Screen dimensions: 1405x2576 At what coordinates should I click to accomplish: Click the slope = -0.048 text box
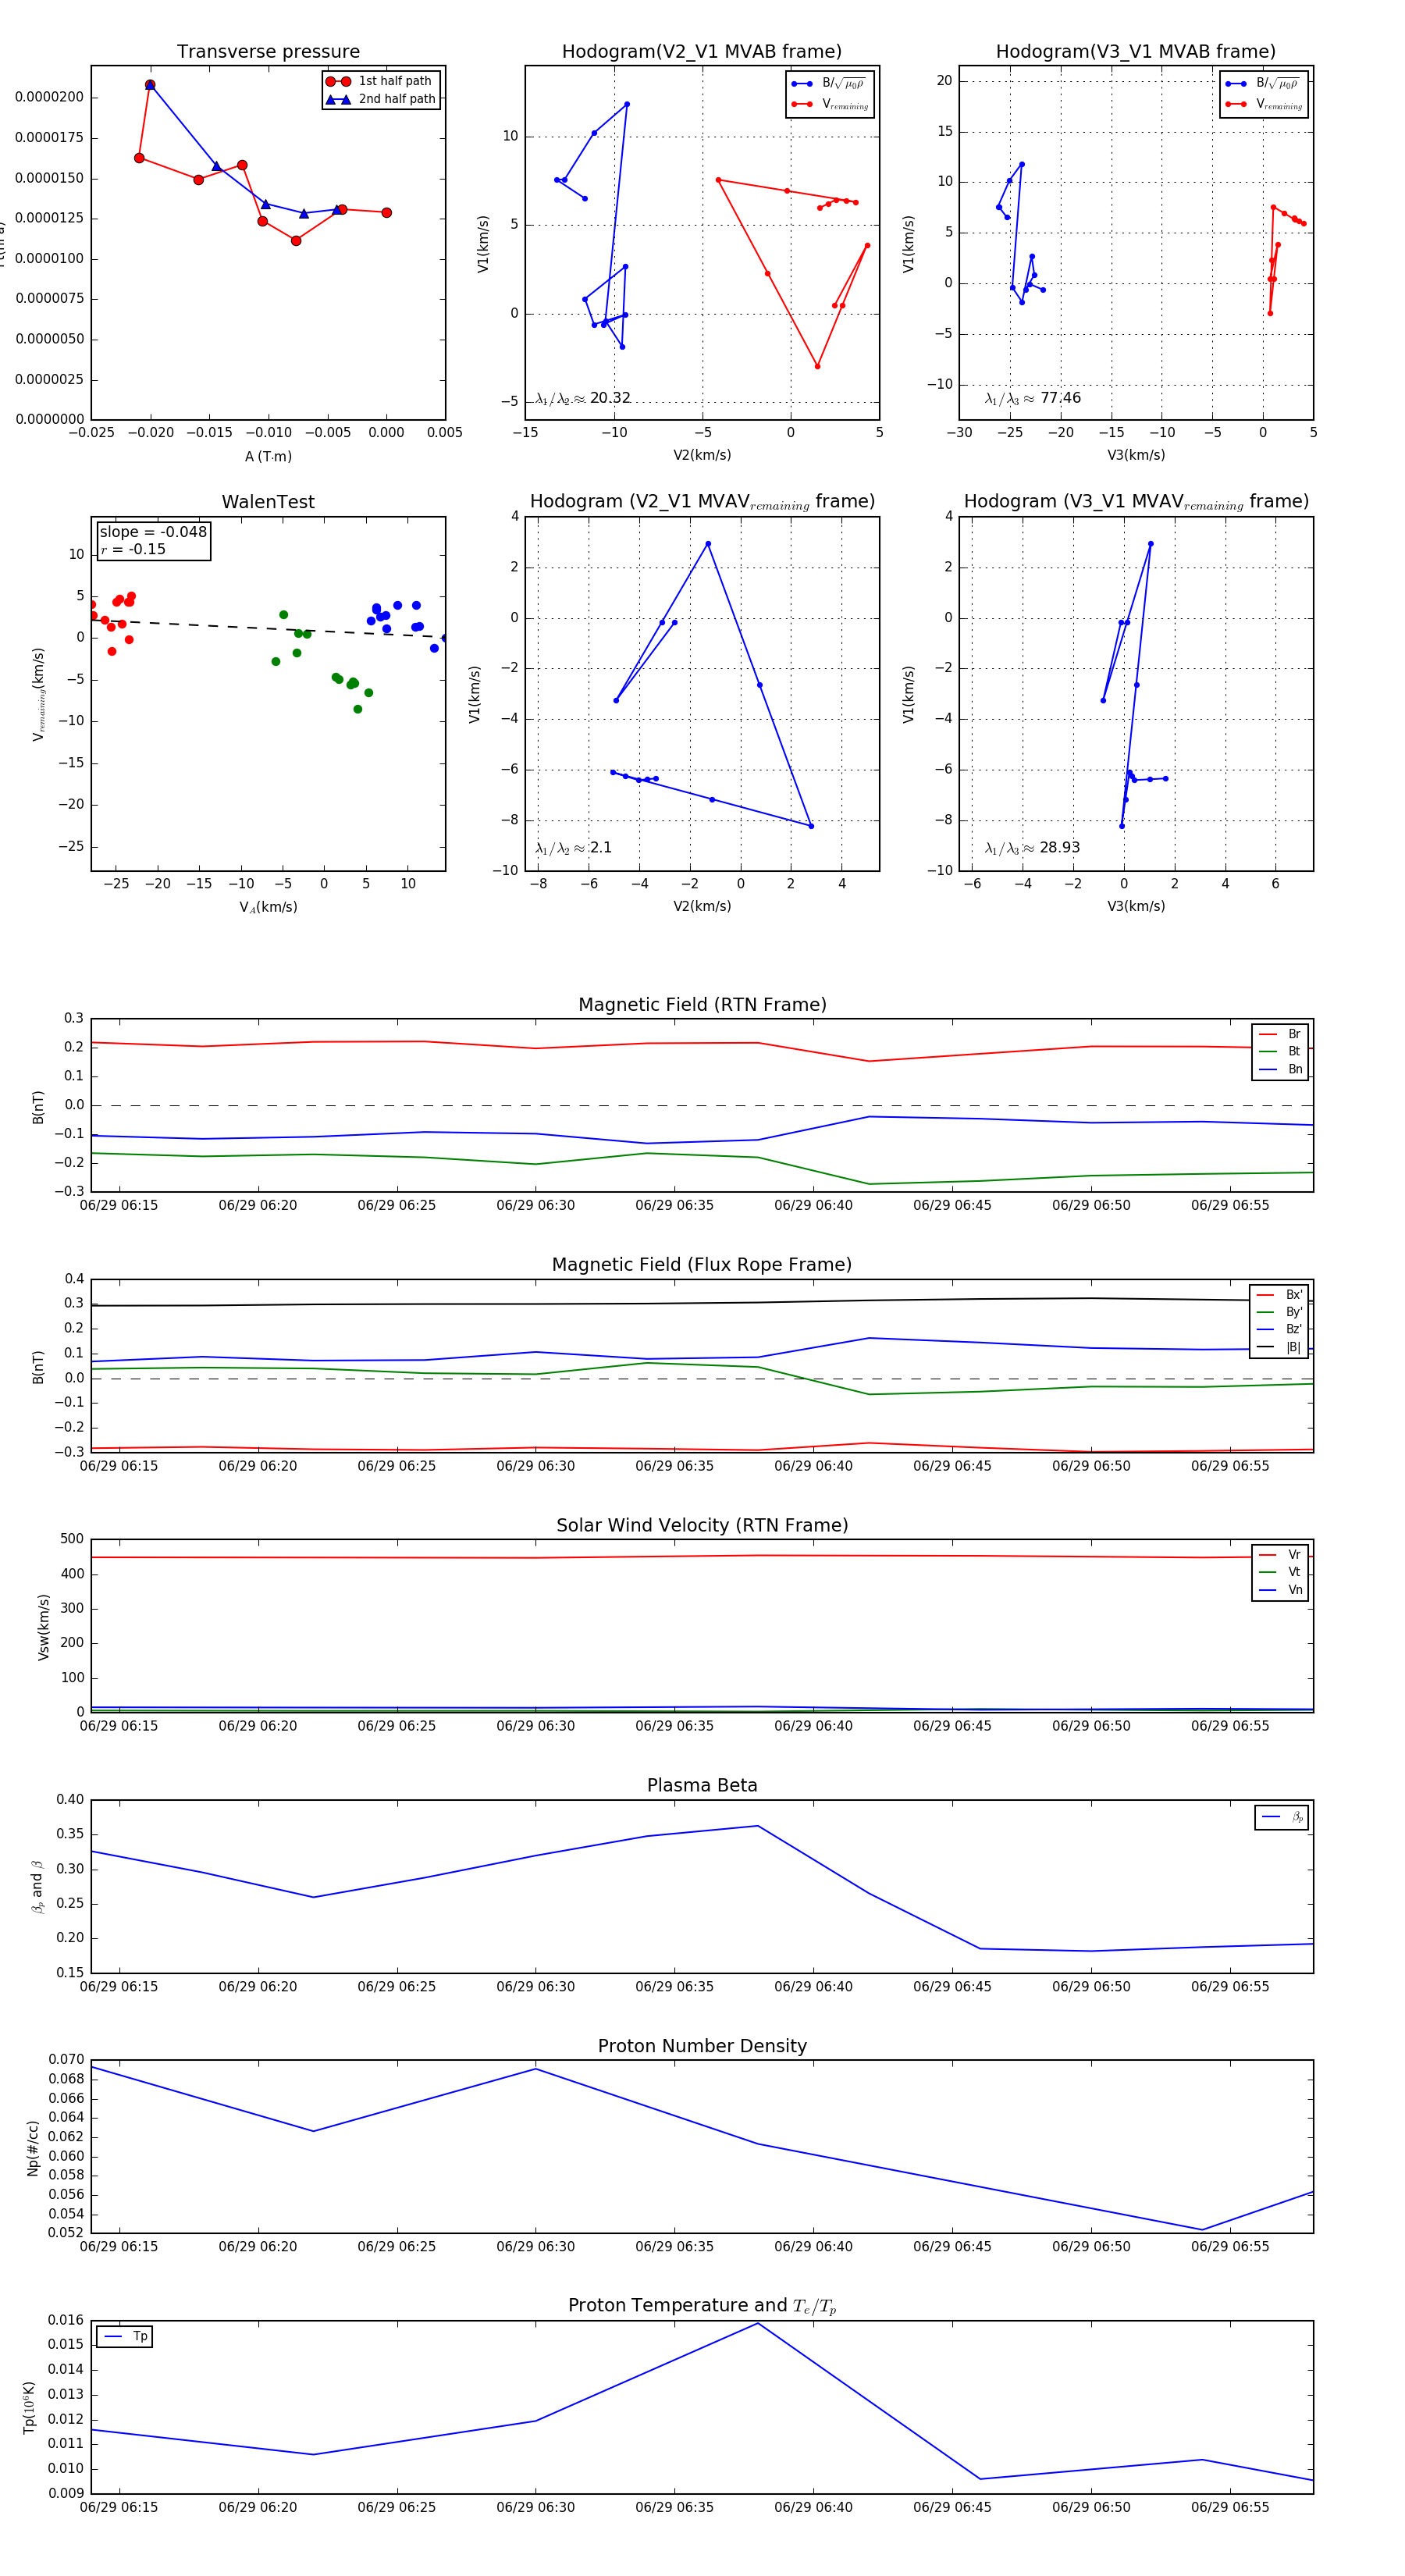point(153,540)
